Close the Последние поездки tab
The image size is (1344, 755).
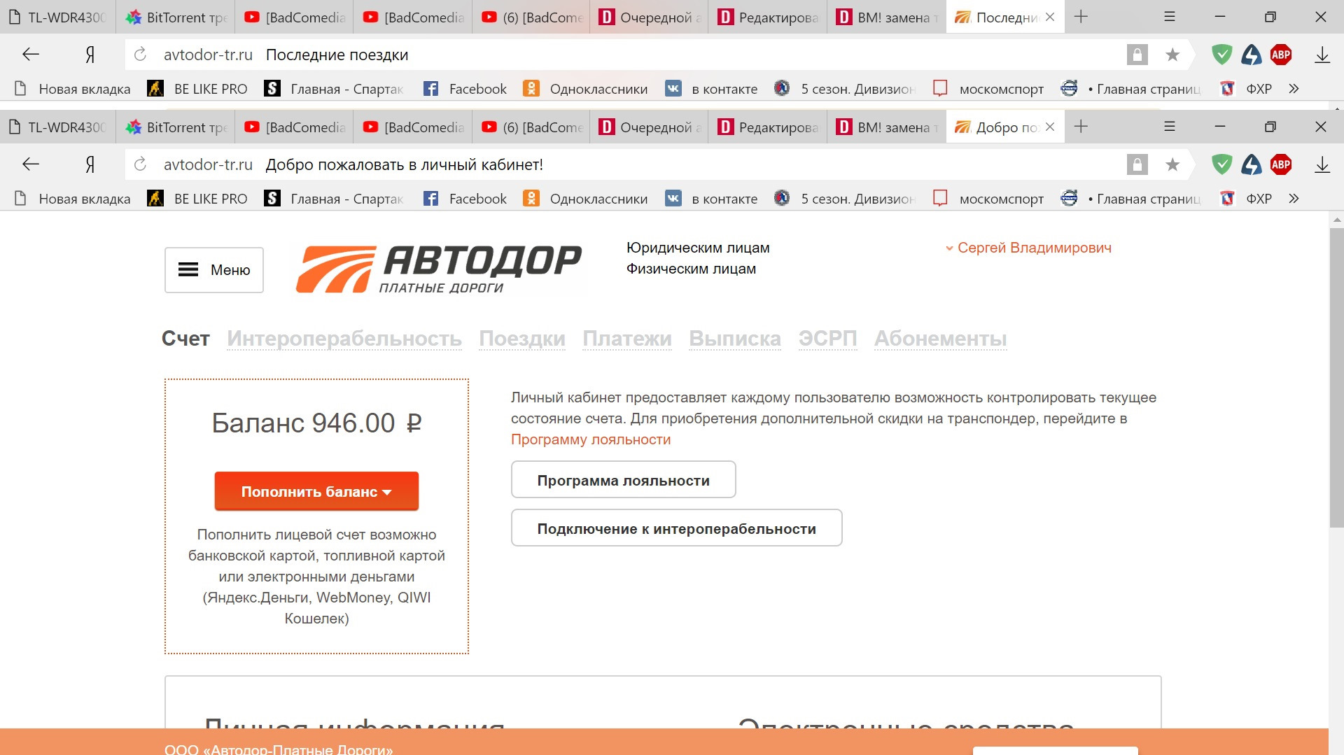coord(1050,17)
